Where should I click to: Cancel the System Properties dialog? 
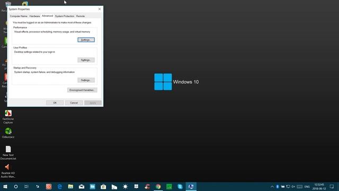(x=74, y=103)
